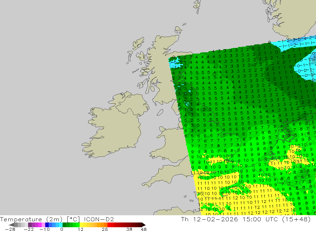This screenshot has width=316, height=231.
Task: Click the -28 legend label
Action: [x=10, y=229]
